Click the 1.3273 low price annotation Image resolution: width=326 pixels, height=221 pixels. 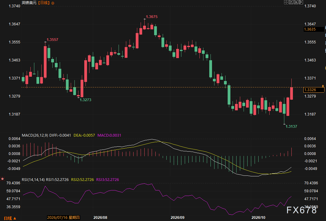coord(85,100)
